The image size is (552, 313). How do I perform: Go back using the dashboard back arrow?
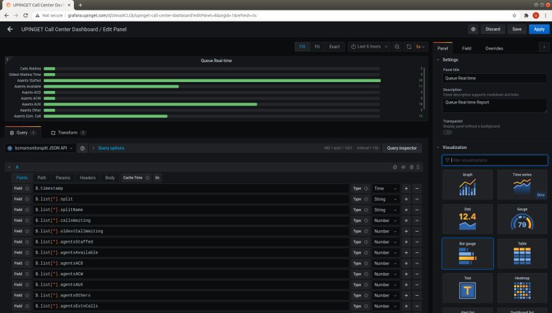pyautogui.click(x=10, y=29)
